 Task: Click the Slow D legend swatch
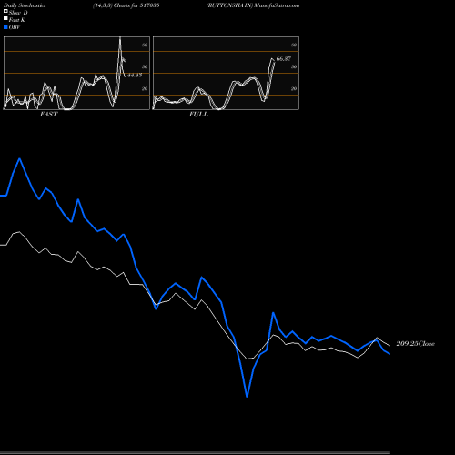click(5, 12)
